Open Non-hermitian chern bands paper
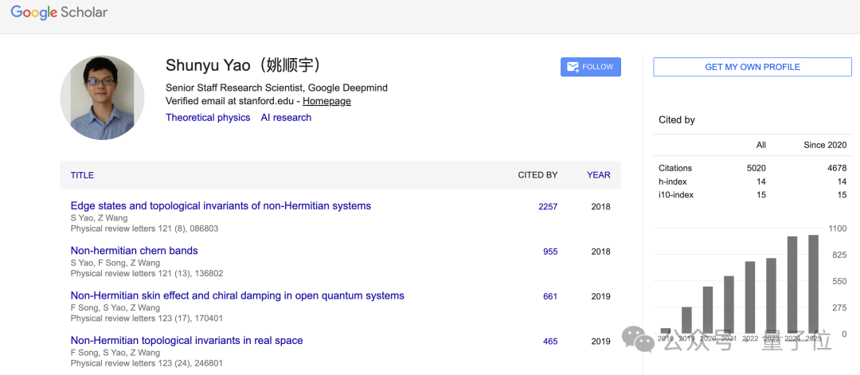860x375 pixels. pos(134,251)
